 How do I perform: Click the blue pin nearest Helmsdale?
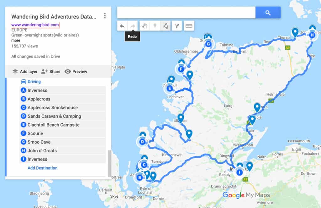[257, 107]
